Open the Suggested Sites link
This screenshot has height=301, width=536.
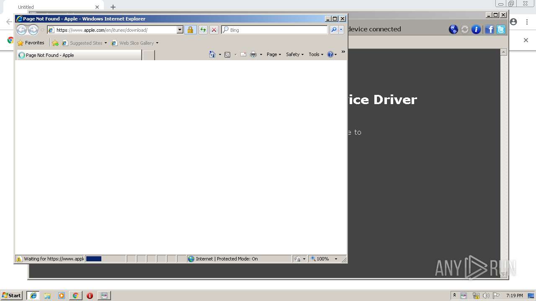(x=84, y=43)
